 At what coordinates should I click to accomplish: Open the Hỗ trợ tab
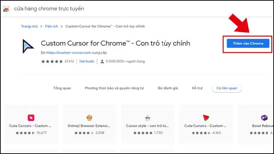(x=197, y=88)
